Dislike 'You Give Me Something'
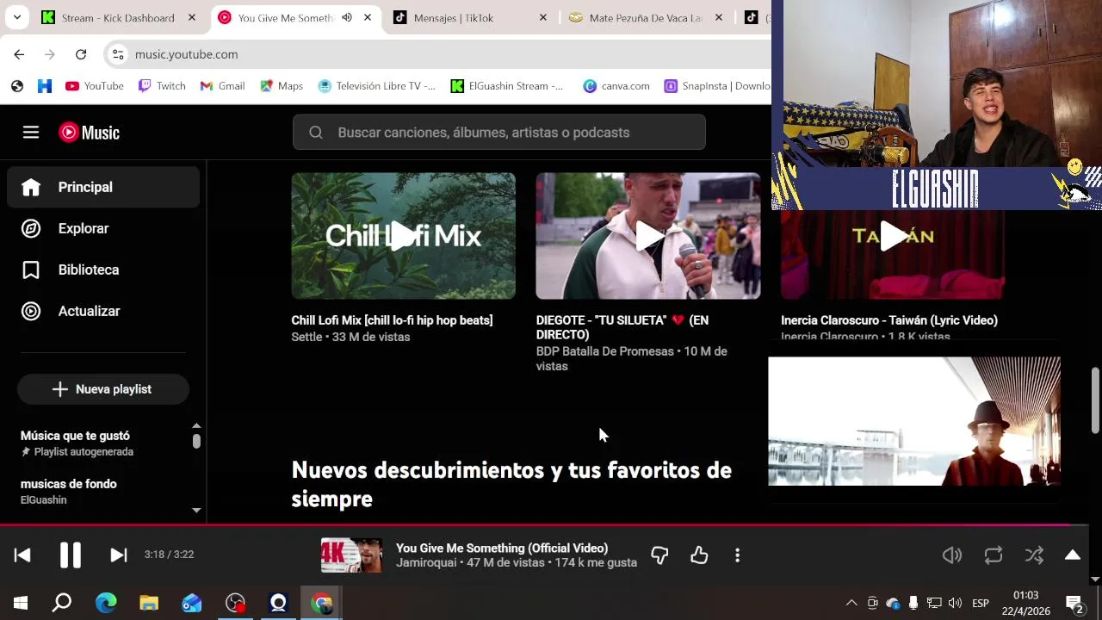Viewport: 1102px width, 620px height. coord(659,555)
